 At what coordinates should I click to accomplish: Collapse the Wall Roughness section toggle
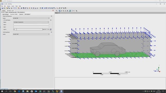51,32
